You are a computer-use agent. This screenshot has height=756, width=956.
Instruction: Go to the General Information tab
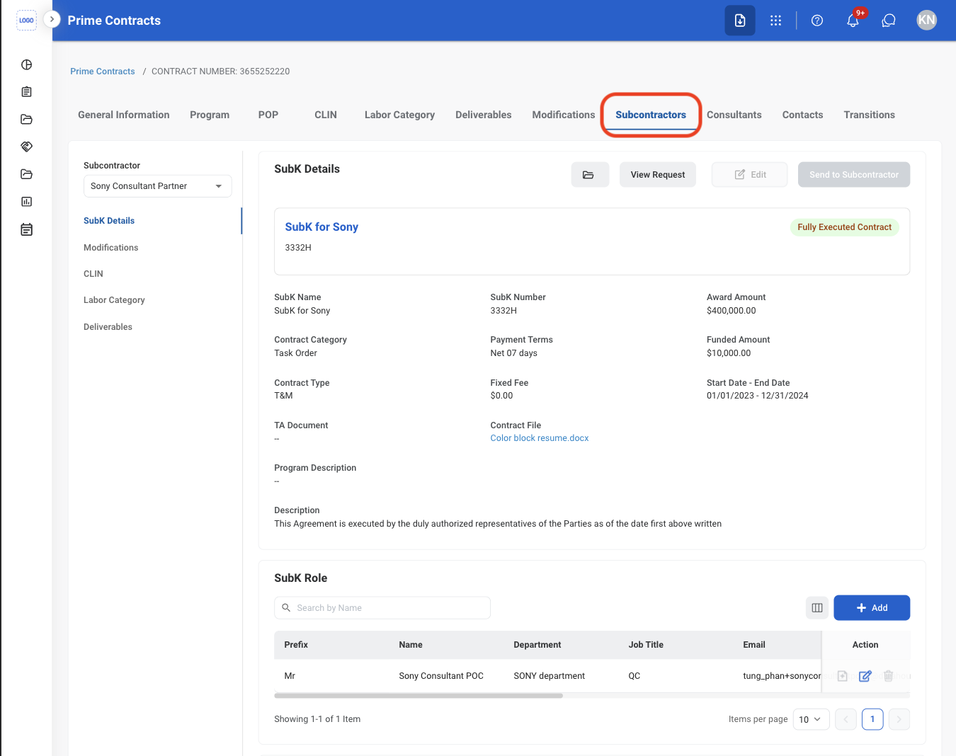pyautogui.click(x=124, y=115)
